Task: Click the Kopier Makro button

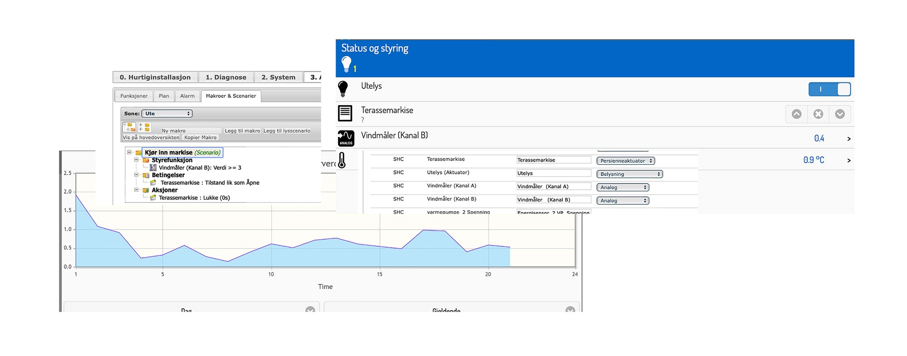Action: pos(200,137)
